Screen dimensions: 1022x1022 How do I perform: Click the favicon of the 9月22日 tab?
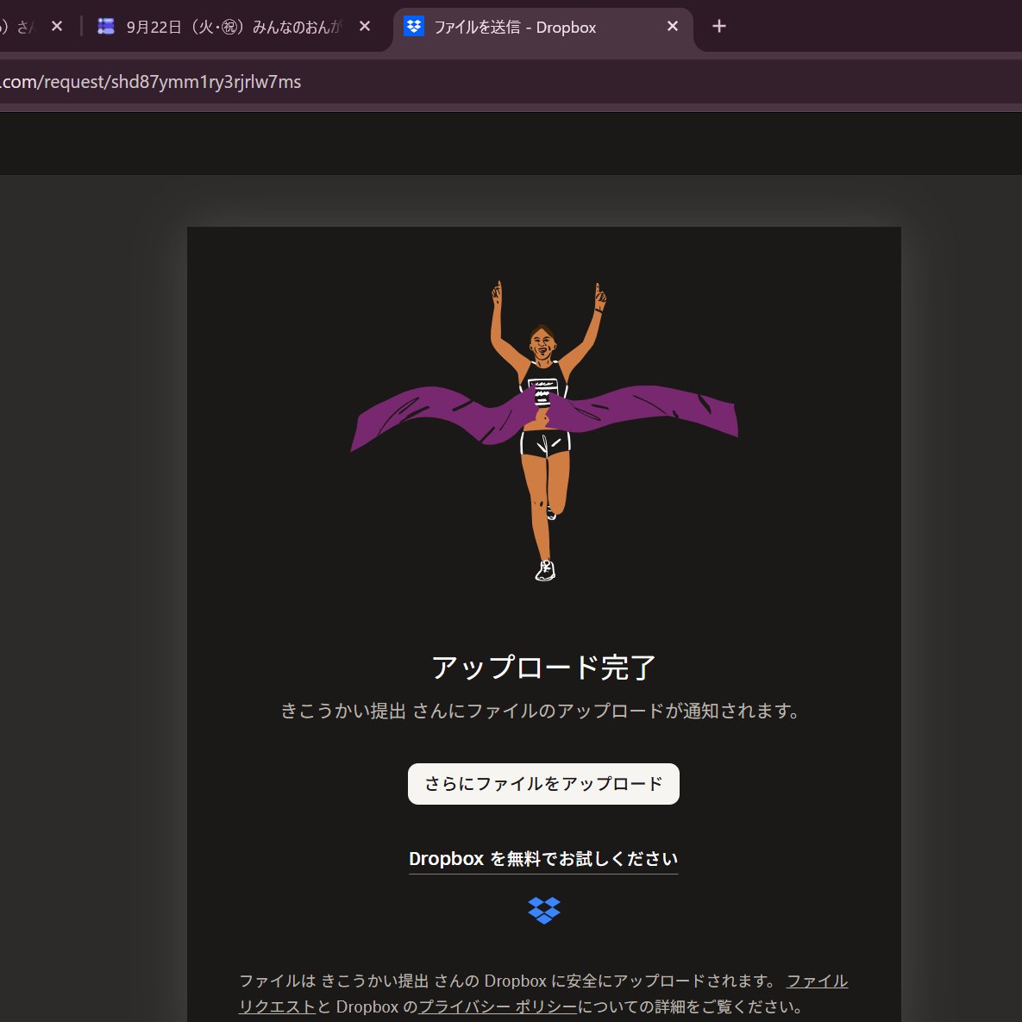tap(105, 26)
